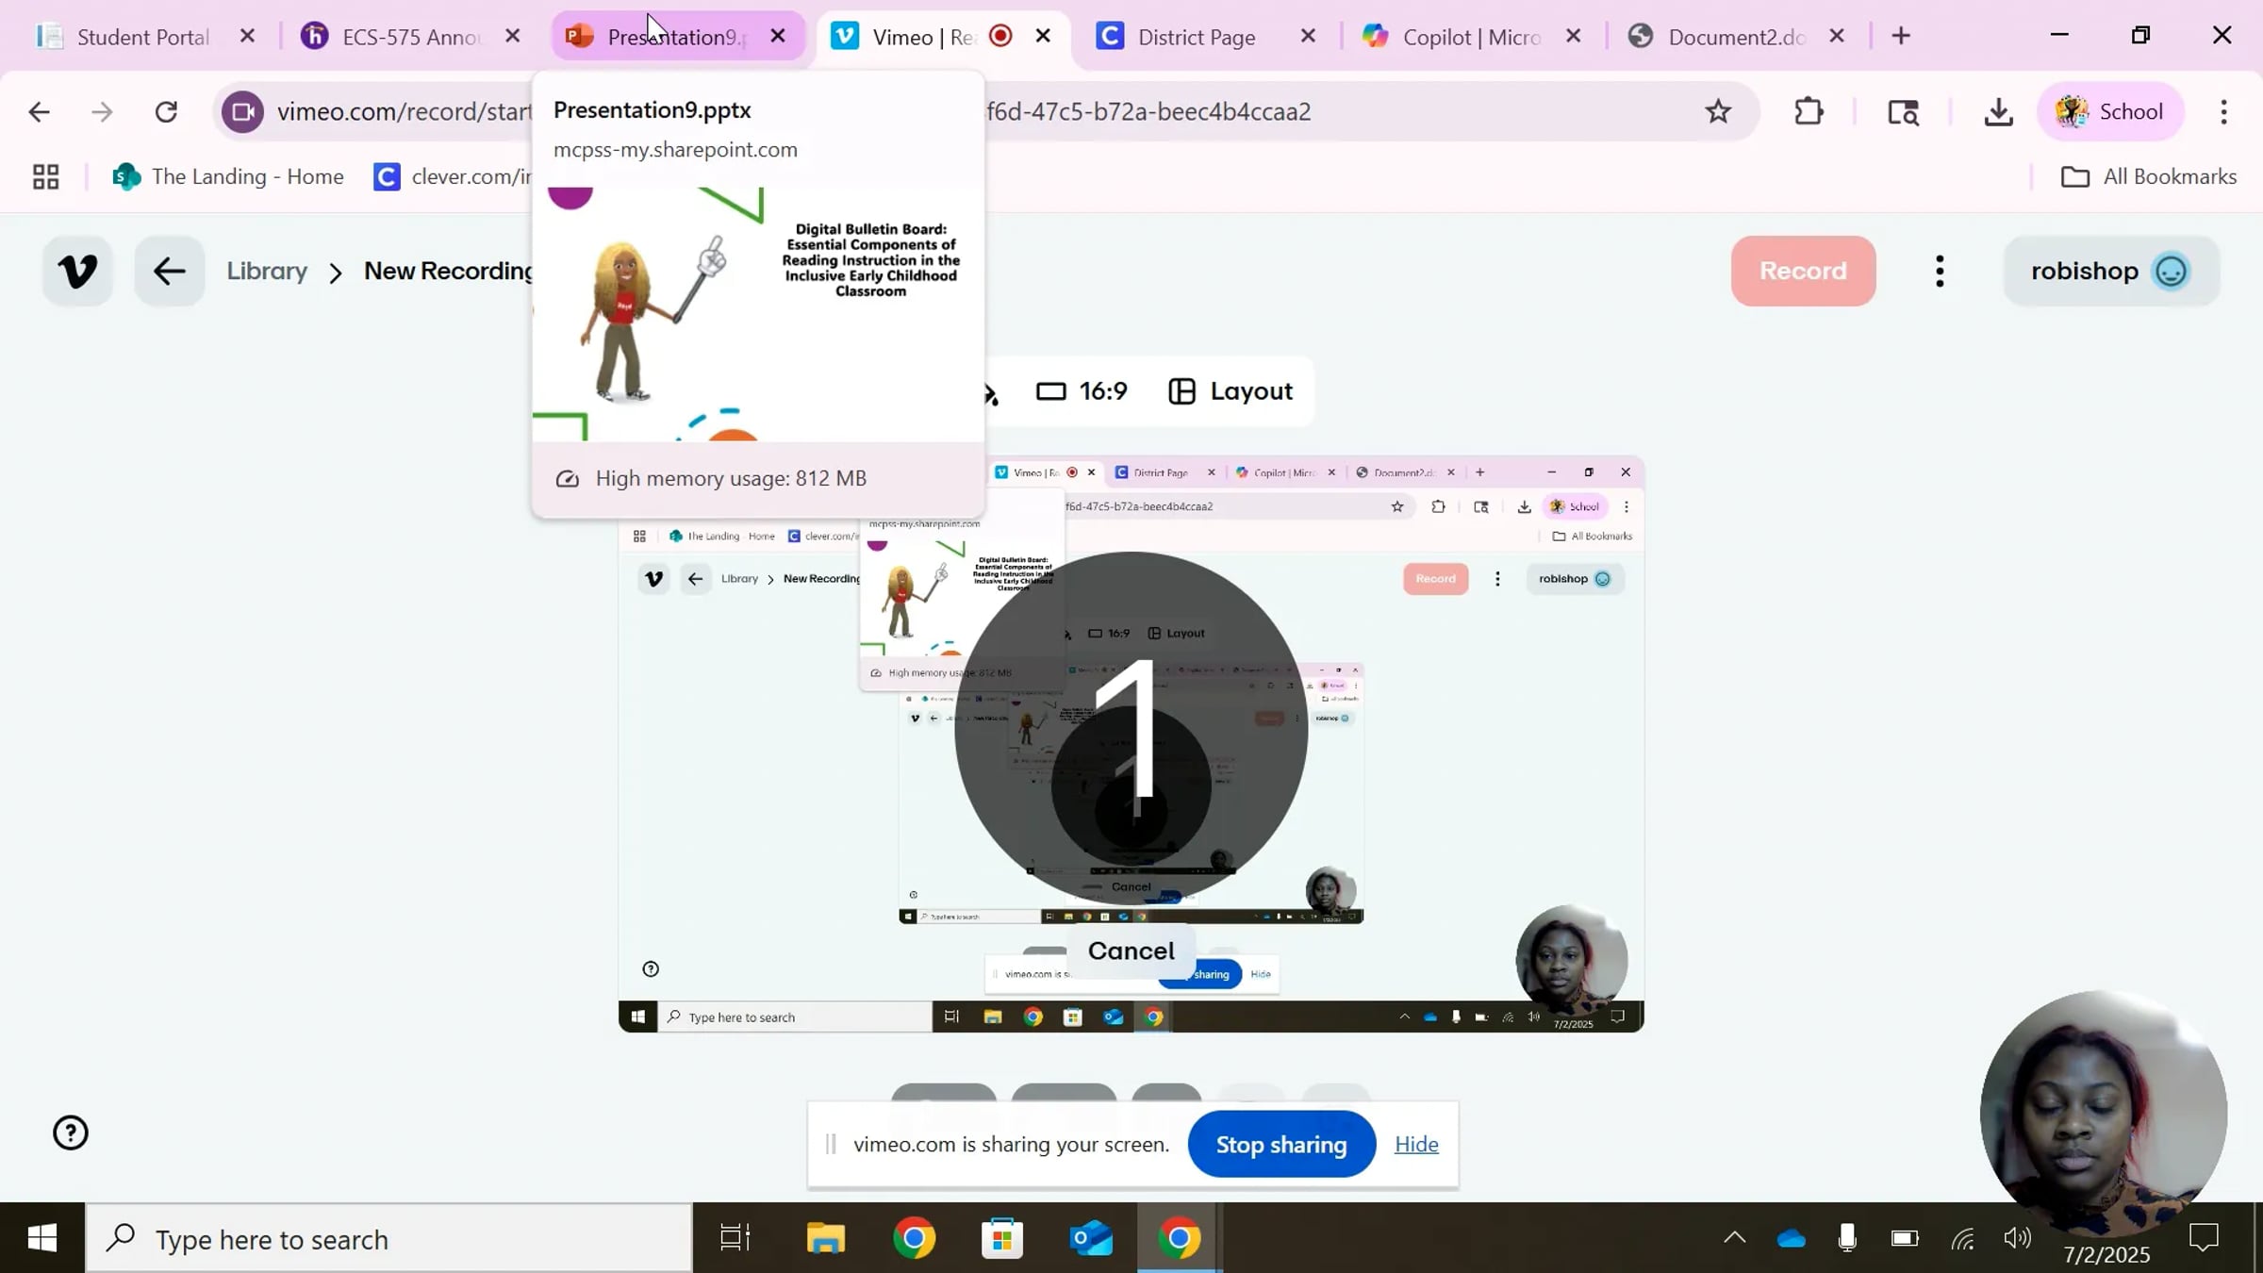Open the All Bookmarks folder
Image resolution: width=2263 pixels, height=1273 pixels.
(2149, 176)
